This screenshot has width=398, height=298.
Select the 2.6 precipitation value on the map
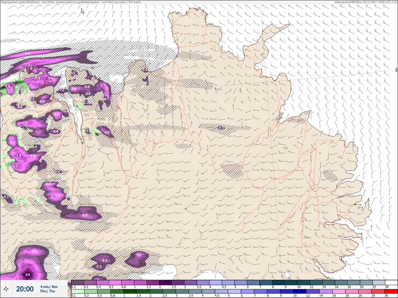28,275
